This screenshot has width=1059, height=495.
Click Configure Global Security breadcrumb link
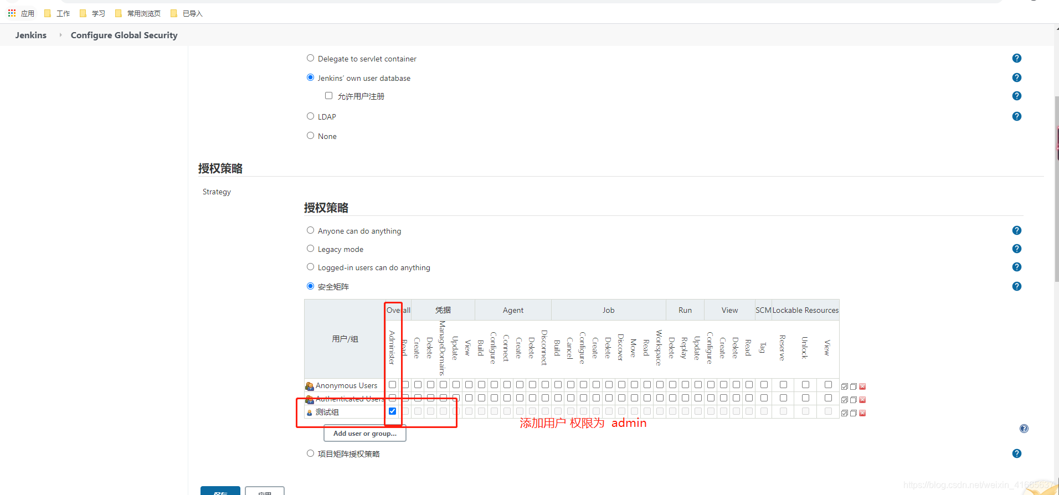coord(124,35)
